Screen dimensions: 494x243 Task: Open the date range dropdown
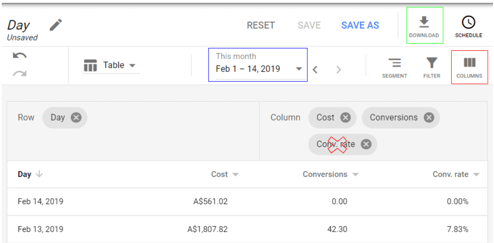[x=299, y=69]
